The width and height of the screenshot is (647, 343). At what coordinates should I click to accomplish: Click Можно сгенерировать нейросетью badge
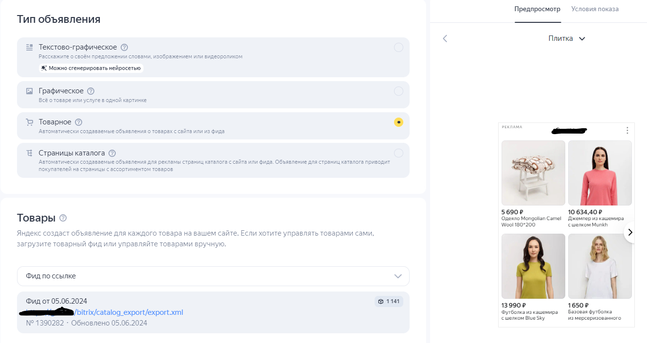[91, 68]
